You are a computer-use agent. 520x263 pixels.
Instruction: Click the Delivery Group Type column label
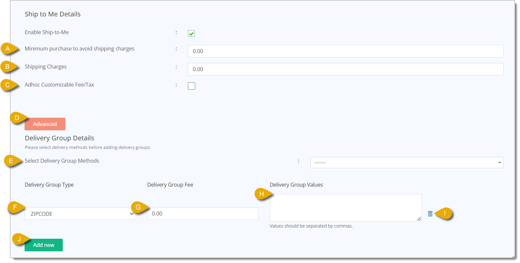49,185
